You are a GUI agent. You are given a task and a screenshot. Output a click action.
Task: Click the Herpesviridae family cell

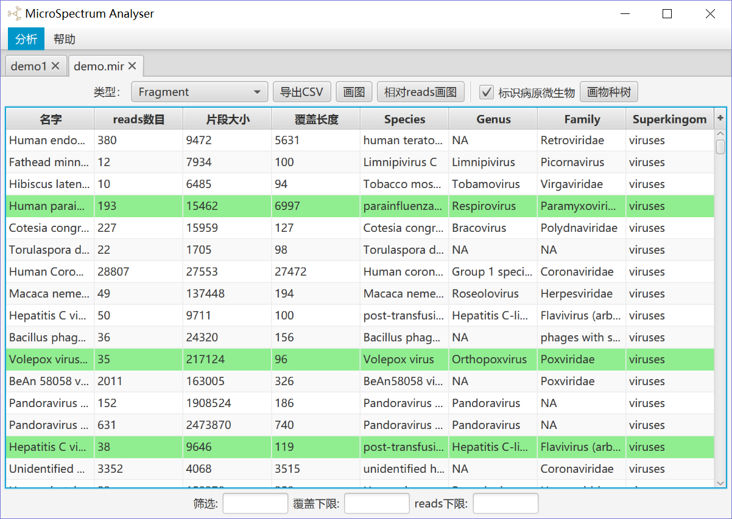(582, 294)
